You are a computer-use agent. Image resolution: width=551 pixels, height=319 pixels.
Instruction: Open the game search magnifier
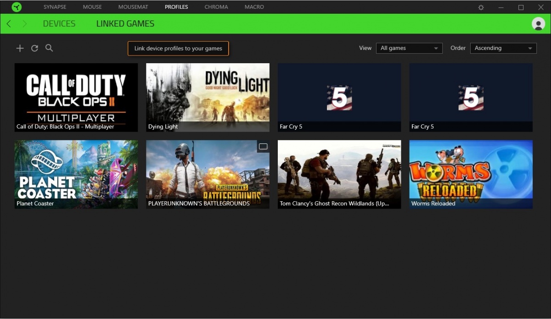tap(49, 48)
